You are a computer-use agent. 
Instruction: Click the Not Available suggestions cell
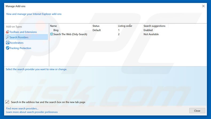[151, 34]
